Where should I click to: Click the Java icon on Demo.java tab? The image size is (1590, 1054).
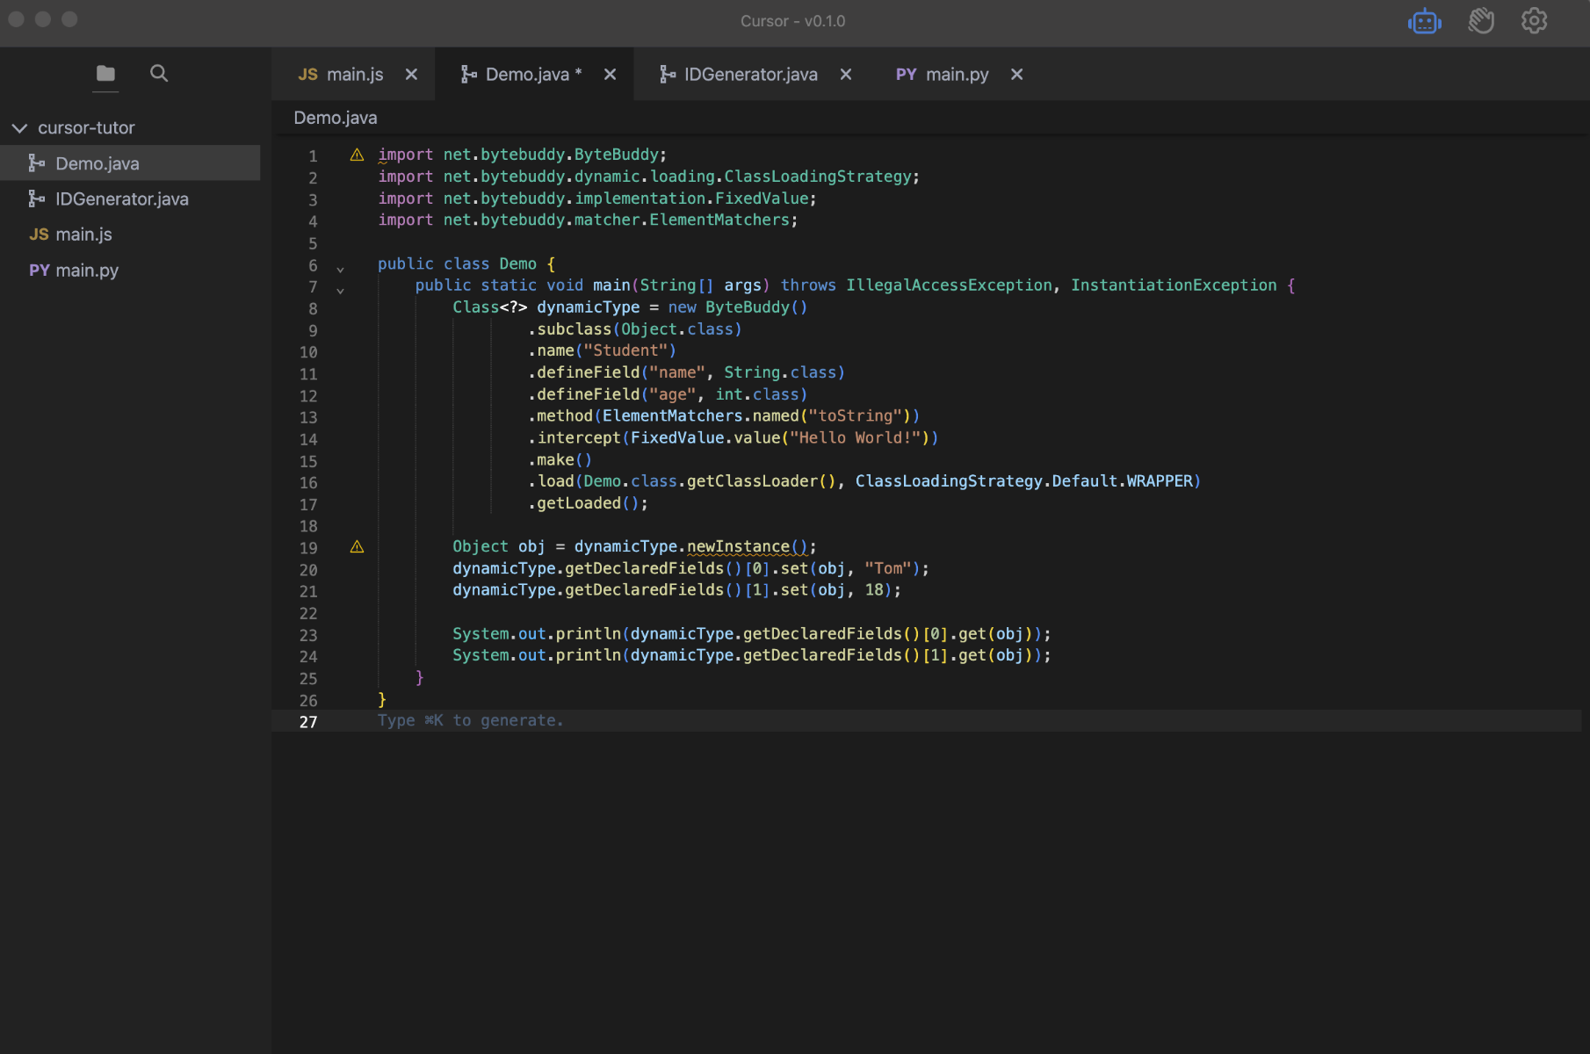469,75
